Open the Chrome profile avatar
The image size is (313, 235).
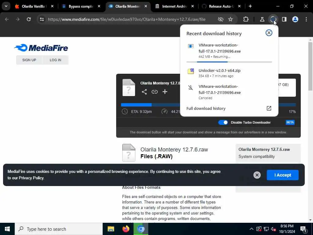coord(295,19)
